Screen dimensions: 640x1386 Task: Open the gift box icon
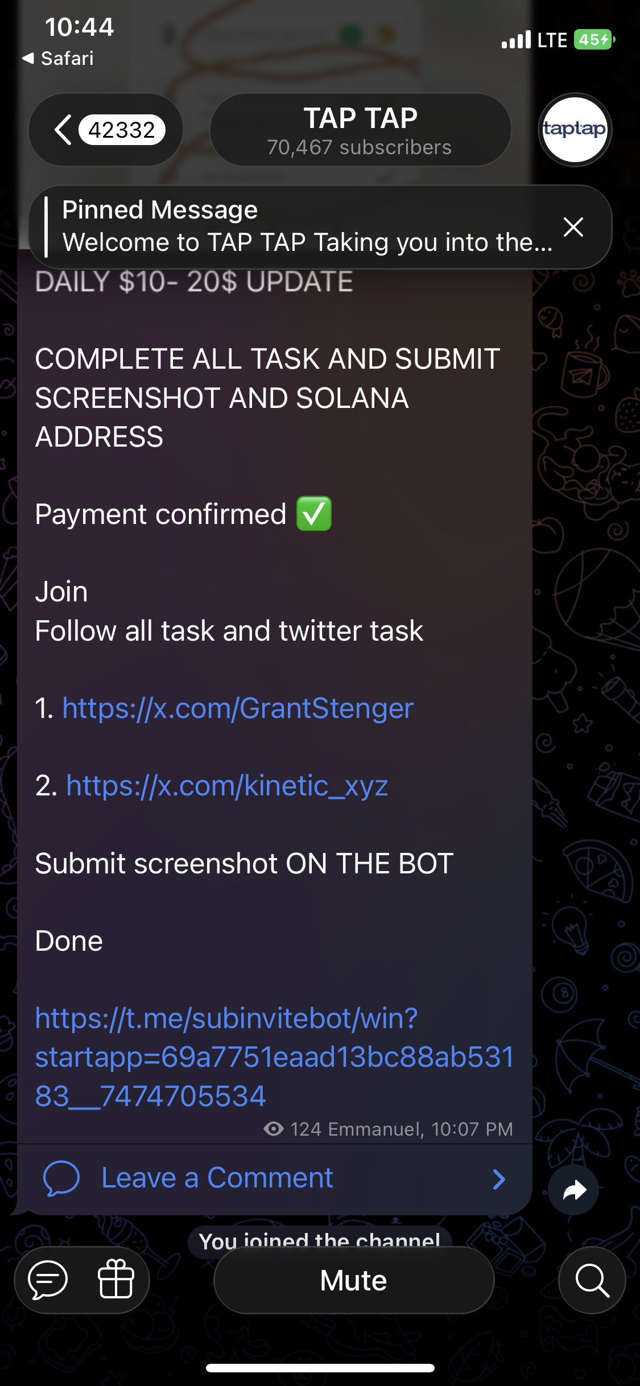pyautogui.click(x=115, y=1280)
